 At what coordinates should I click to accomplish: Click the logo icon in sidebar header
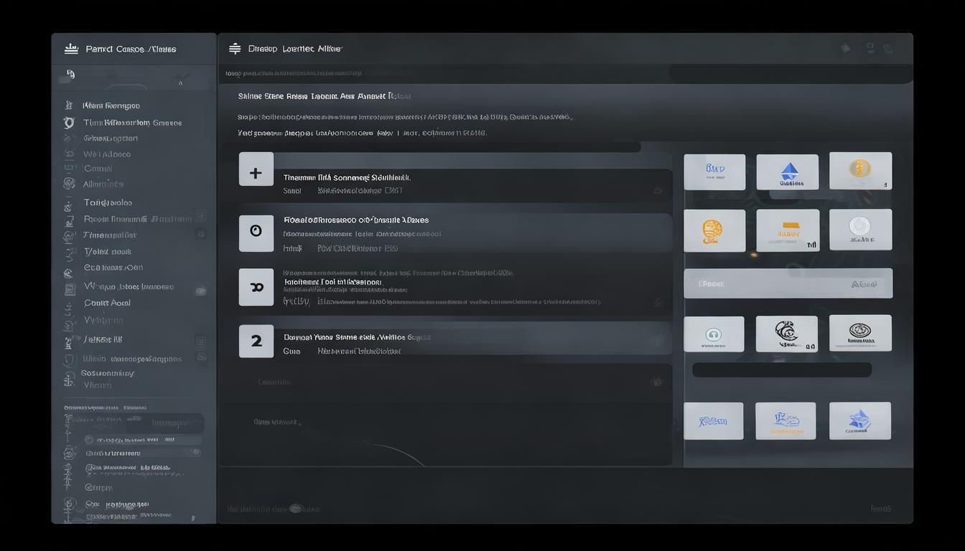[71, 49]
